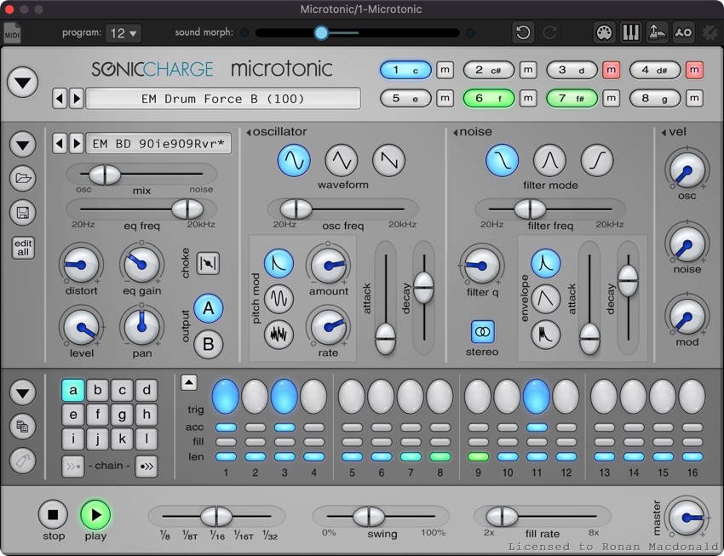Image resolution: width=724 pixels, height=556 pixels.
Task: Select exponential noise envelope shape
Action: pyautogui.click(x=546, y=263)
